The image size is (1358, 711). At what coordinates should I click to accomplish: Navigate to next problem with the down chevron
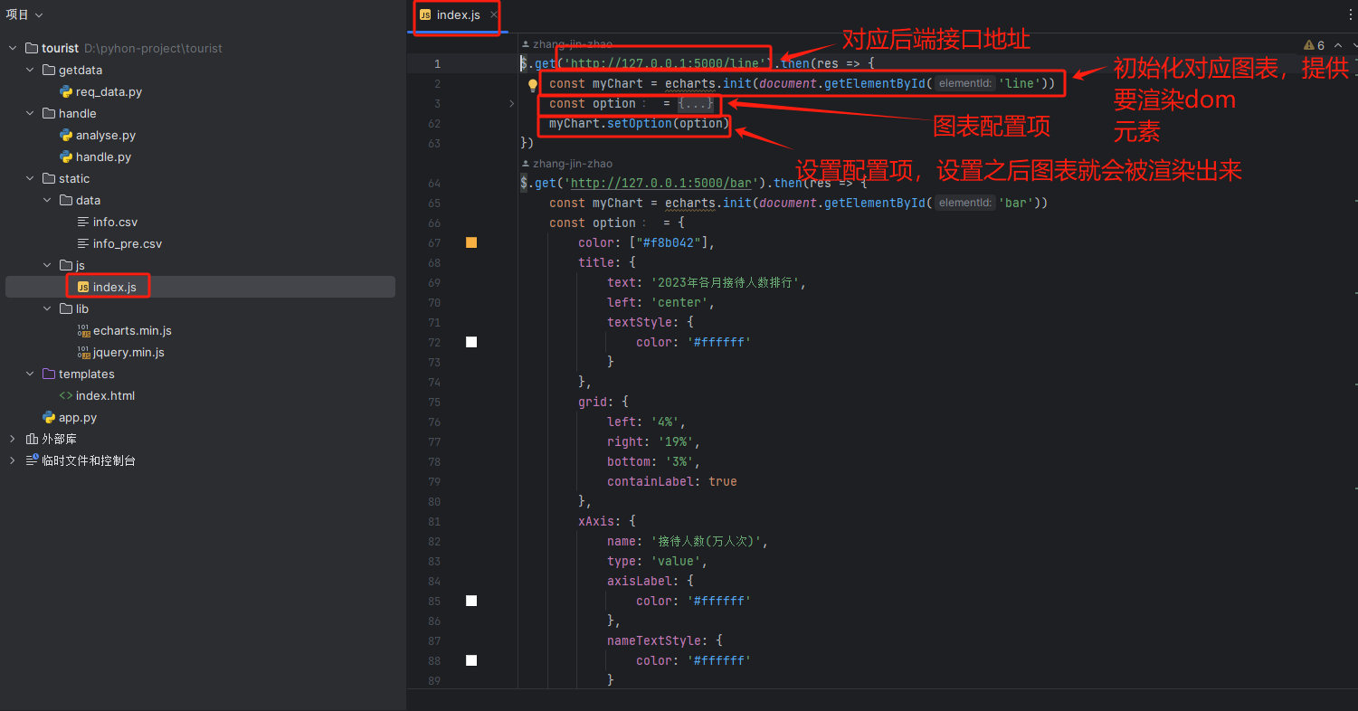coord(1353,44)
